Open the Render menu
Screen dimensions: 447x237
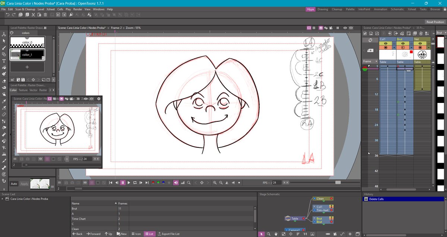[78, 9]
